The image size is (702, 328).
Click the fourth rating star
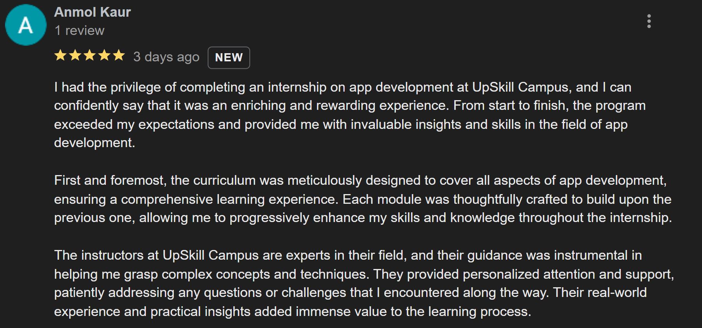(104, 56)
